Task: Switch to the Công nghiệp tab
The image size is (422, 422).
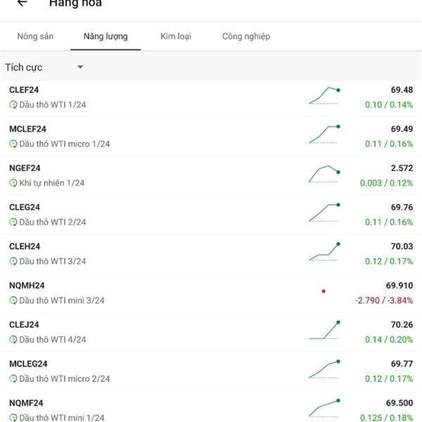Action: pyautogui.click(x=246, y=37)
